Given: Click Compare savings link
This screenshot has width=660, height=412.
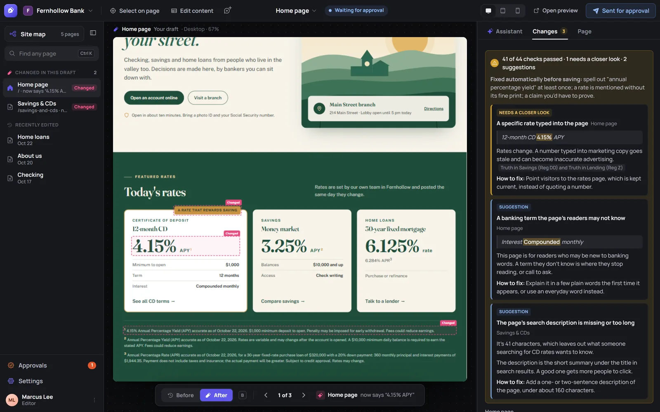Looking at the screenshot, I should (283, 301).
